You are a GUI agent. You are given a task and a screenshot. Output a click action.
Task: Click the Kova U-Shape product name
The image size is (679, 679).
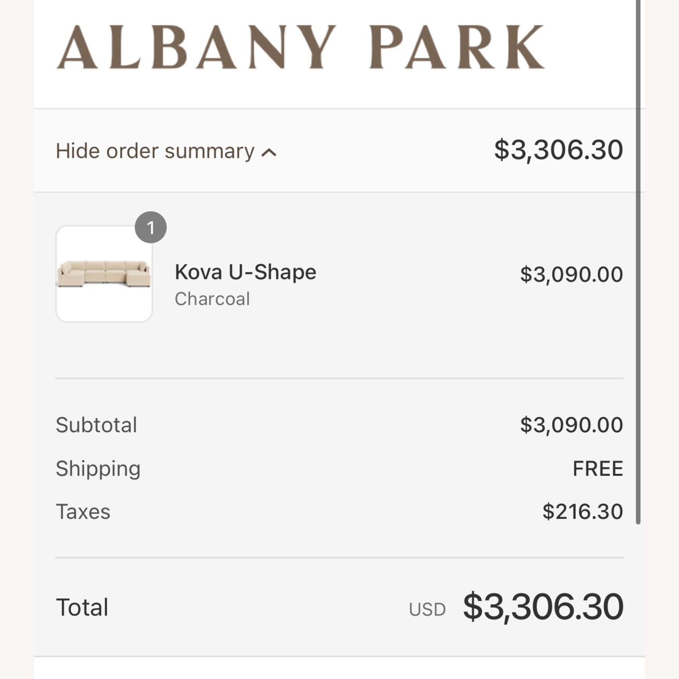(x=245, y=272)
